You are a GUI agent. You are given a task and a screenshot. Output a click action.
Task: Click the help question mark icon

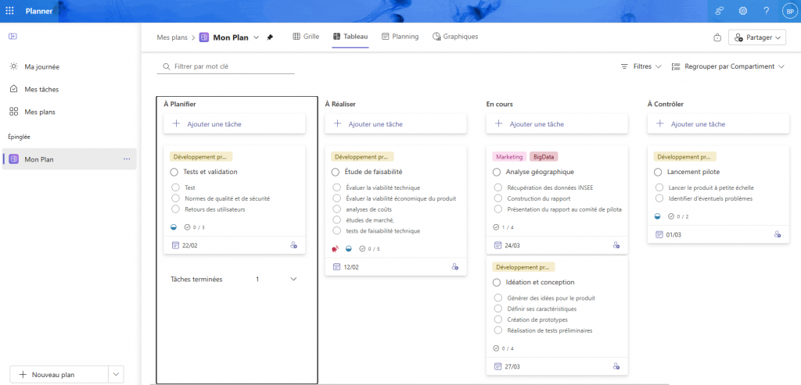(766, 11)
